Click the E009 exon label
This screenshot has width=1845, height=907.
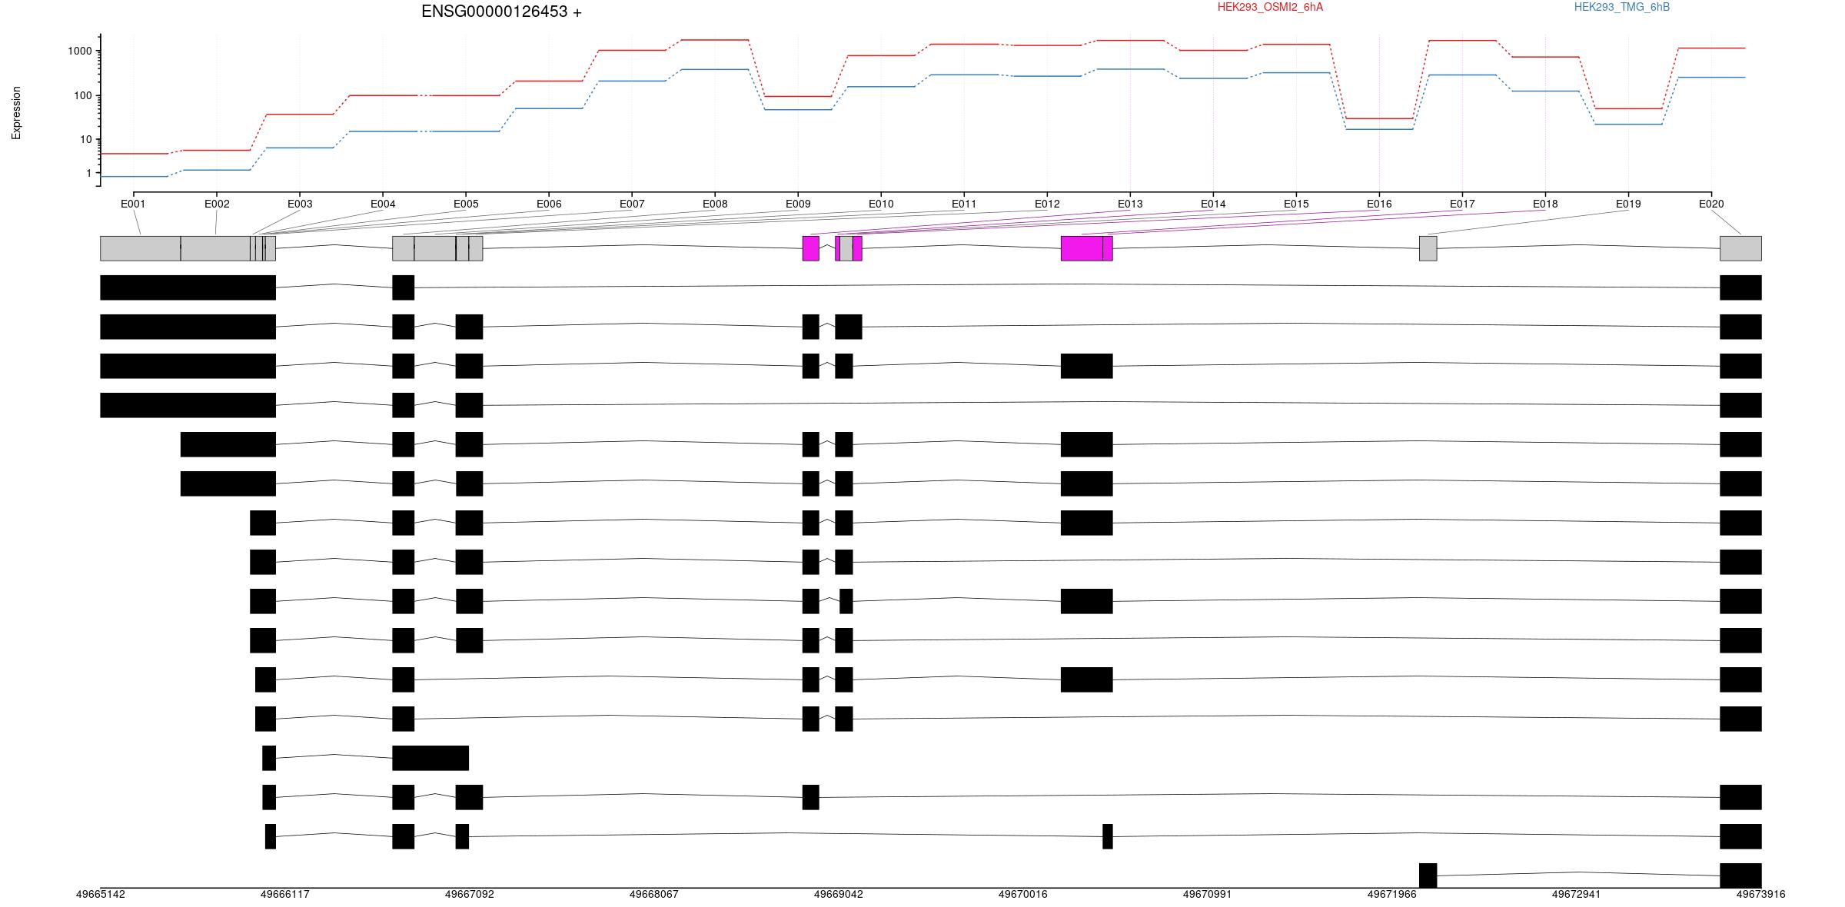[x=798, y=204]
